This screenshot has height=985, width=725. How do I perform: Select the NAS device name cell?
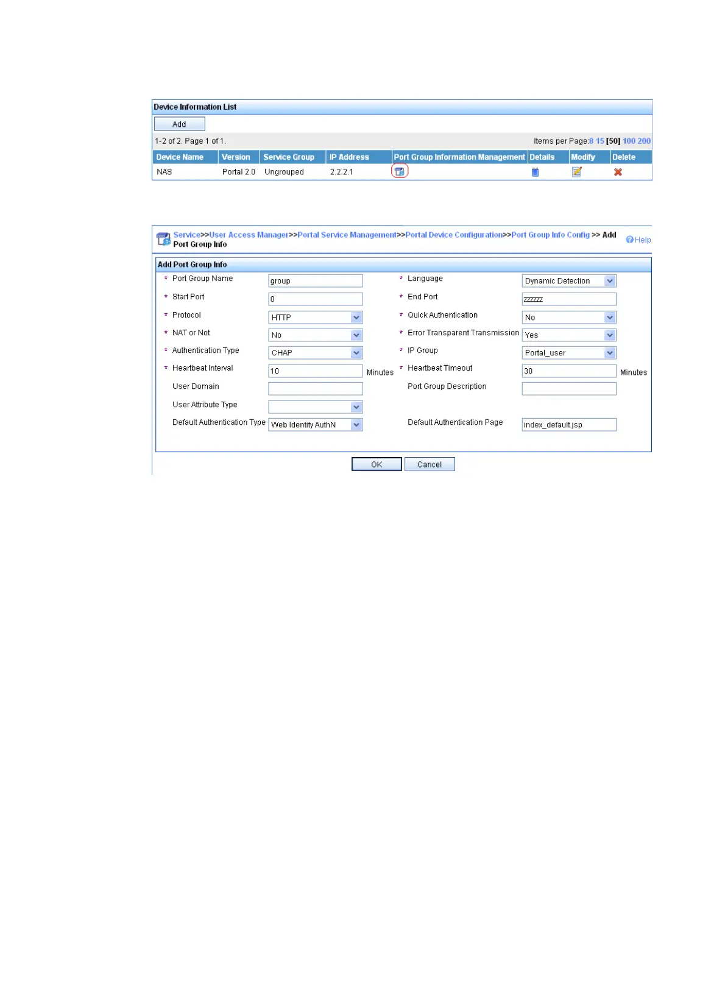[164, 172]
